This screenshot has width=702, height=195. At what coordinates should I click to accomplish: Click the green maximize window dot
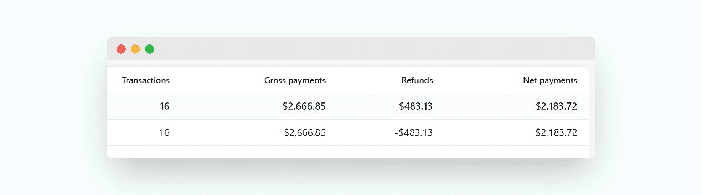(150, 49)
